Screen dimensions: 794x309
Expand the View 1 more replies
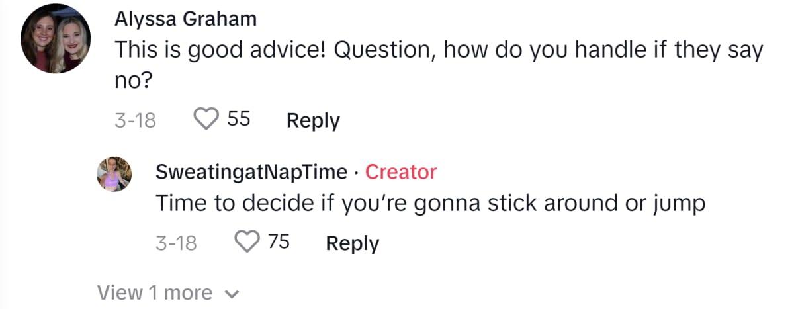point(155,292)
